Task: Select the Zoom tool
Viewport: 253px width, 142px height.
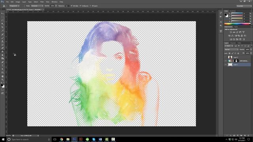Action: tap(2, 80)
